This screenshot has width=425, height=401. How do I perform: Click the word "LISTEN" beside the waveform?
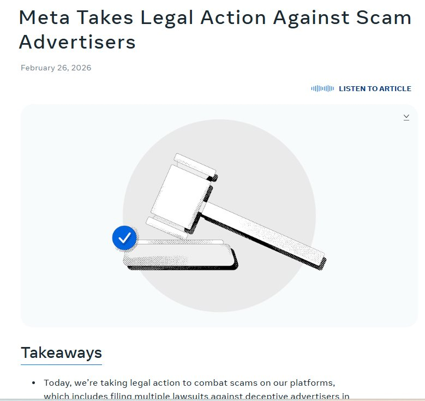[352, 88]
